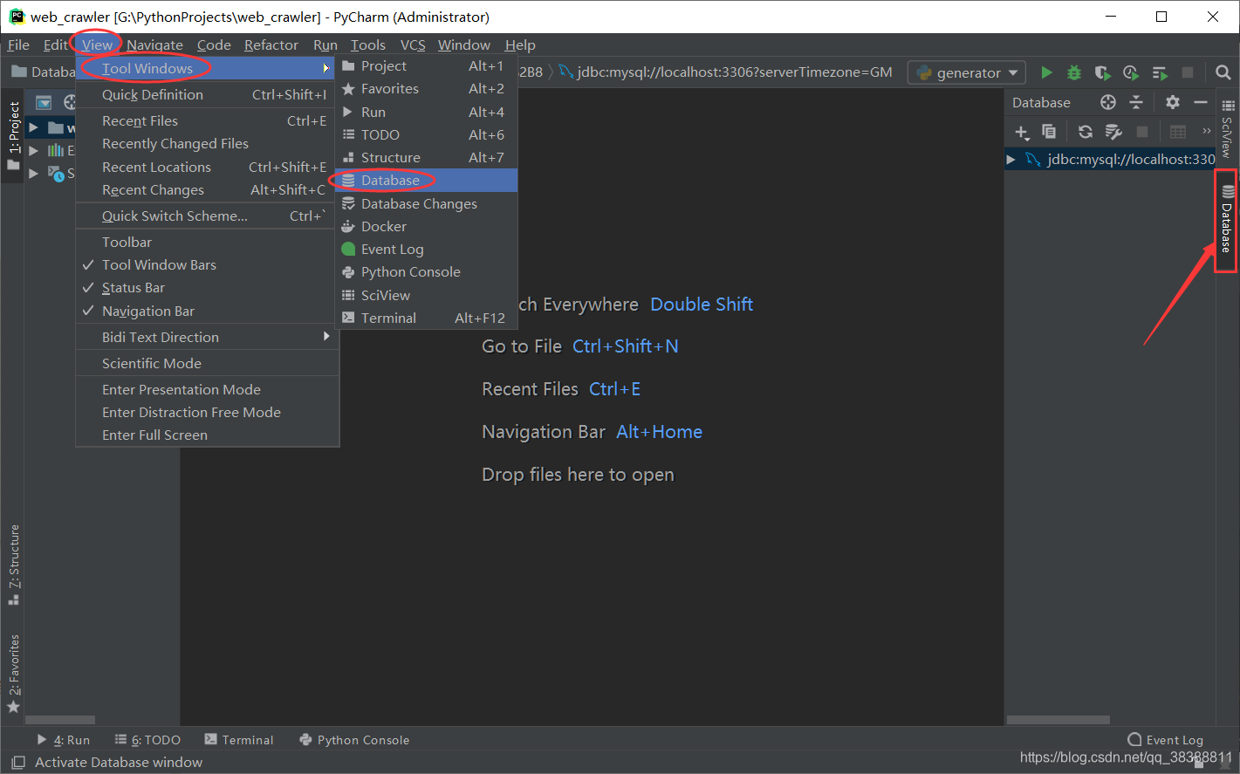Toggle the Navigation Bar checkmark
Viewport: 1240px width, 774px height.
(x=208, y=311)
